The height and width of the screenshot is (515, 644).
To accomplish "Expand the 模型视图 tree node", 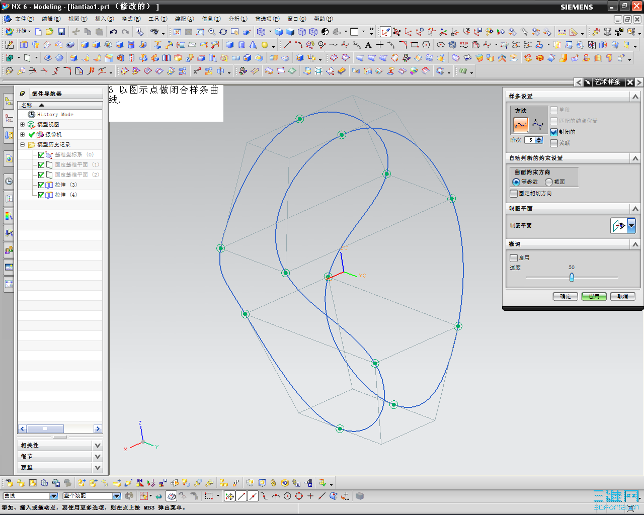I will pos(22,124).
